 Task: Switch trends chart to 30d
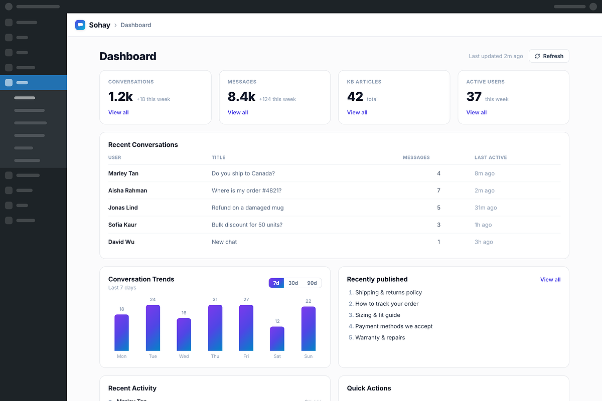coord(293,283)
